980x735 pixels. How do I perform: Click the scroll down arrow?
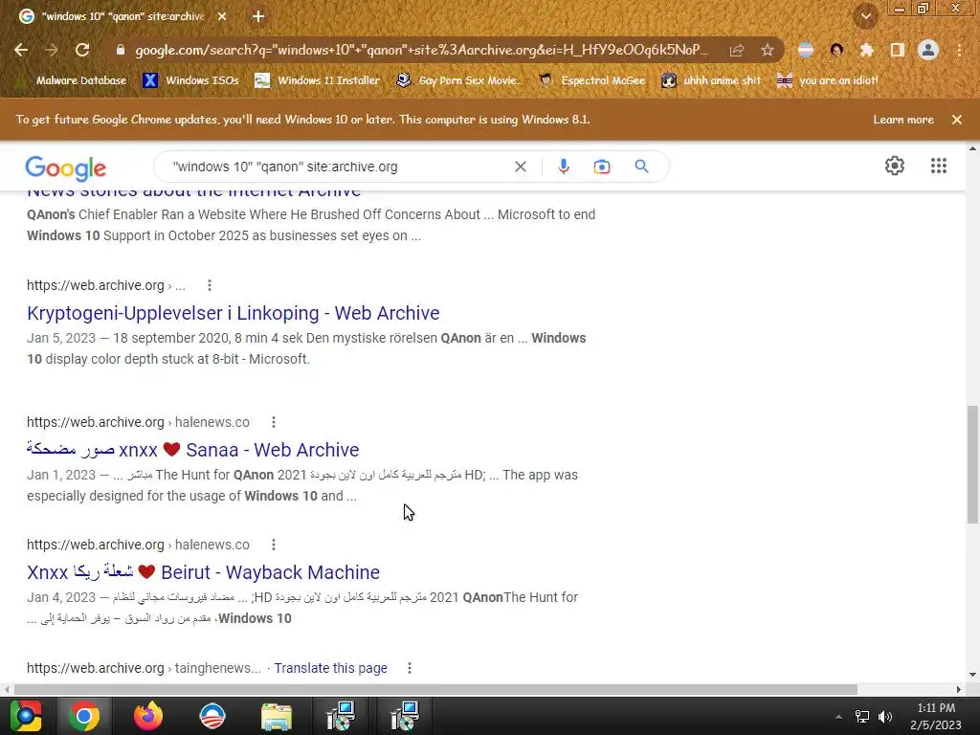[972, 675]
